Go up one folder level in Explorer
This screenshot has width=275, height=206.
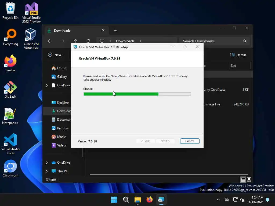(75, 41)
